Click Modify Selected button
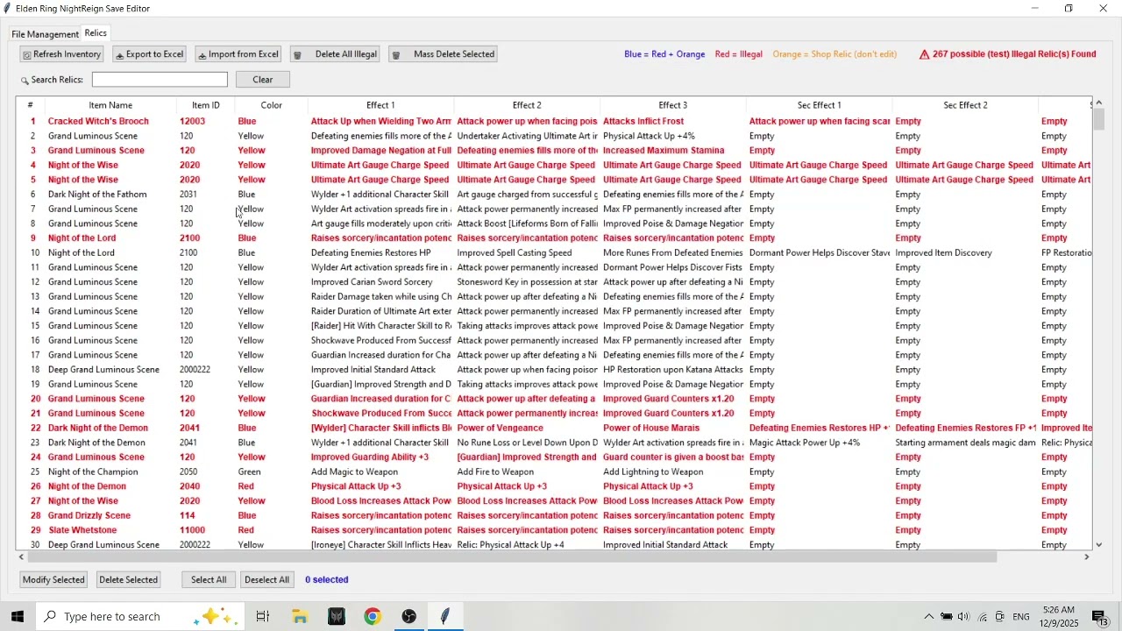 tap(53, 580)
